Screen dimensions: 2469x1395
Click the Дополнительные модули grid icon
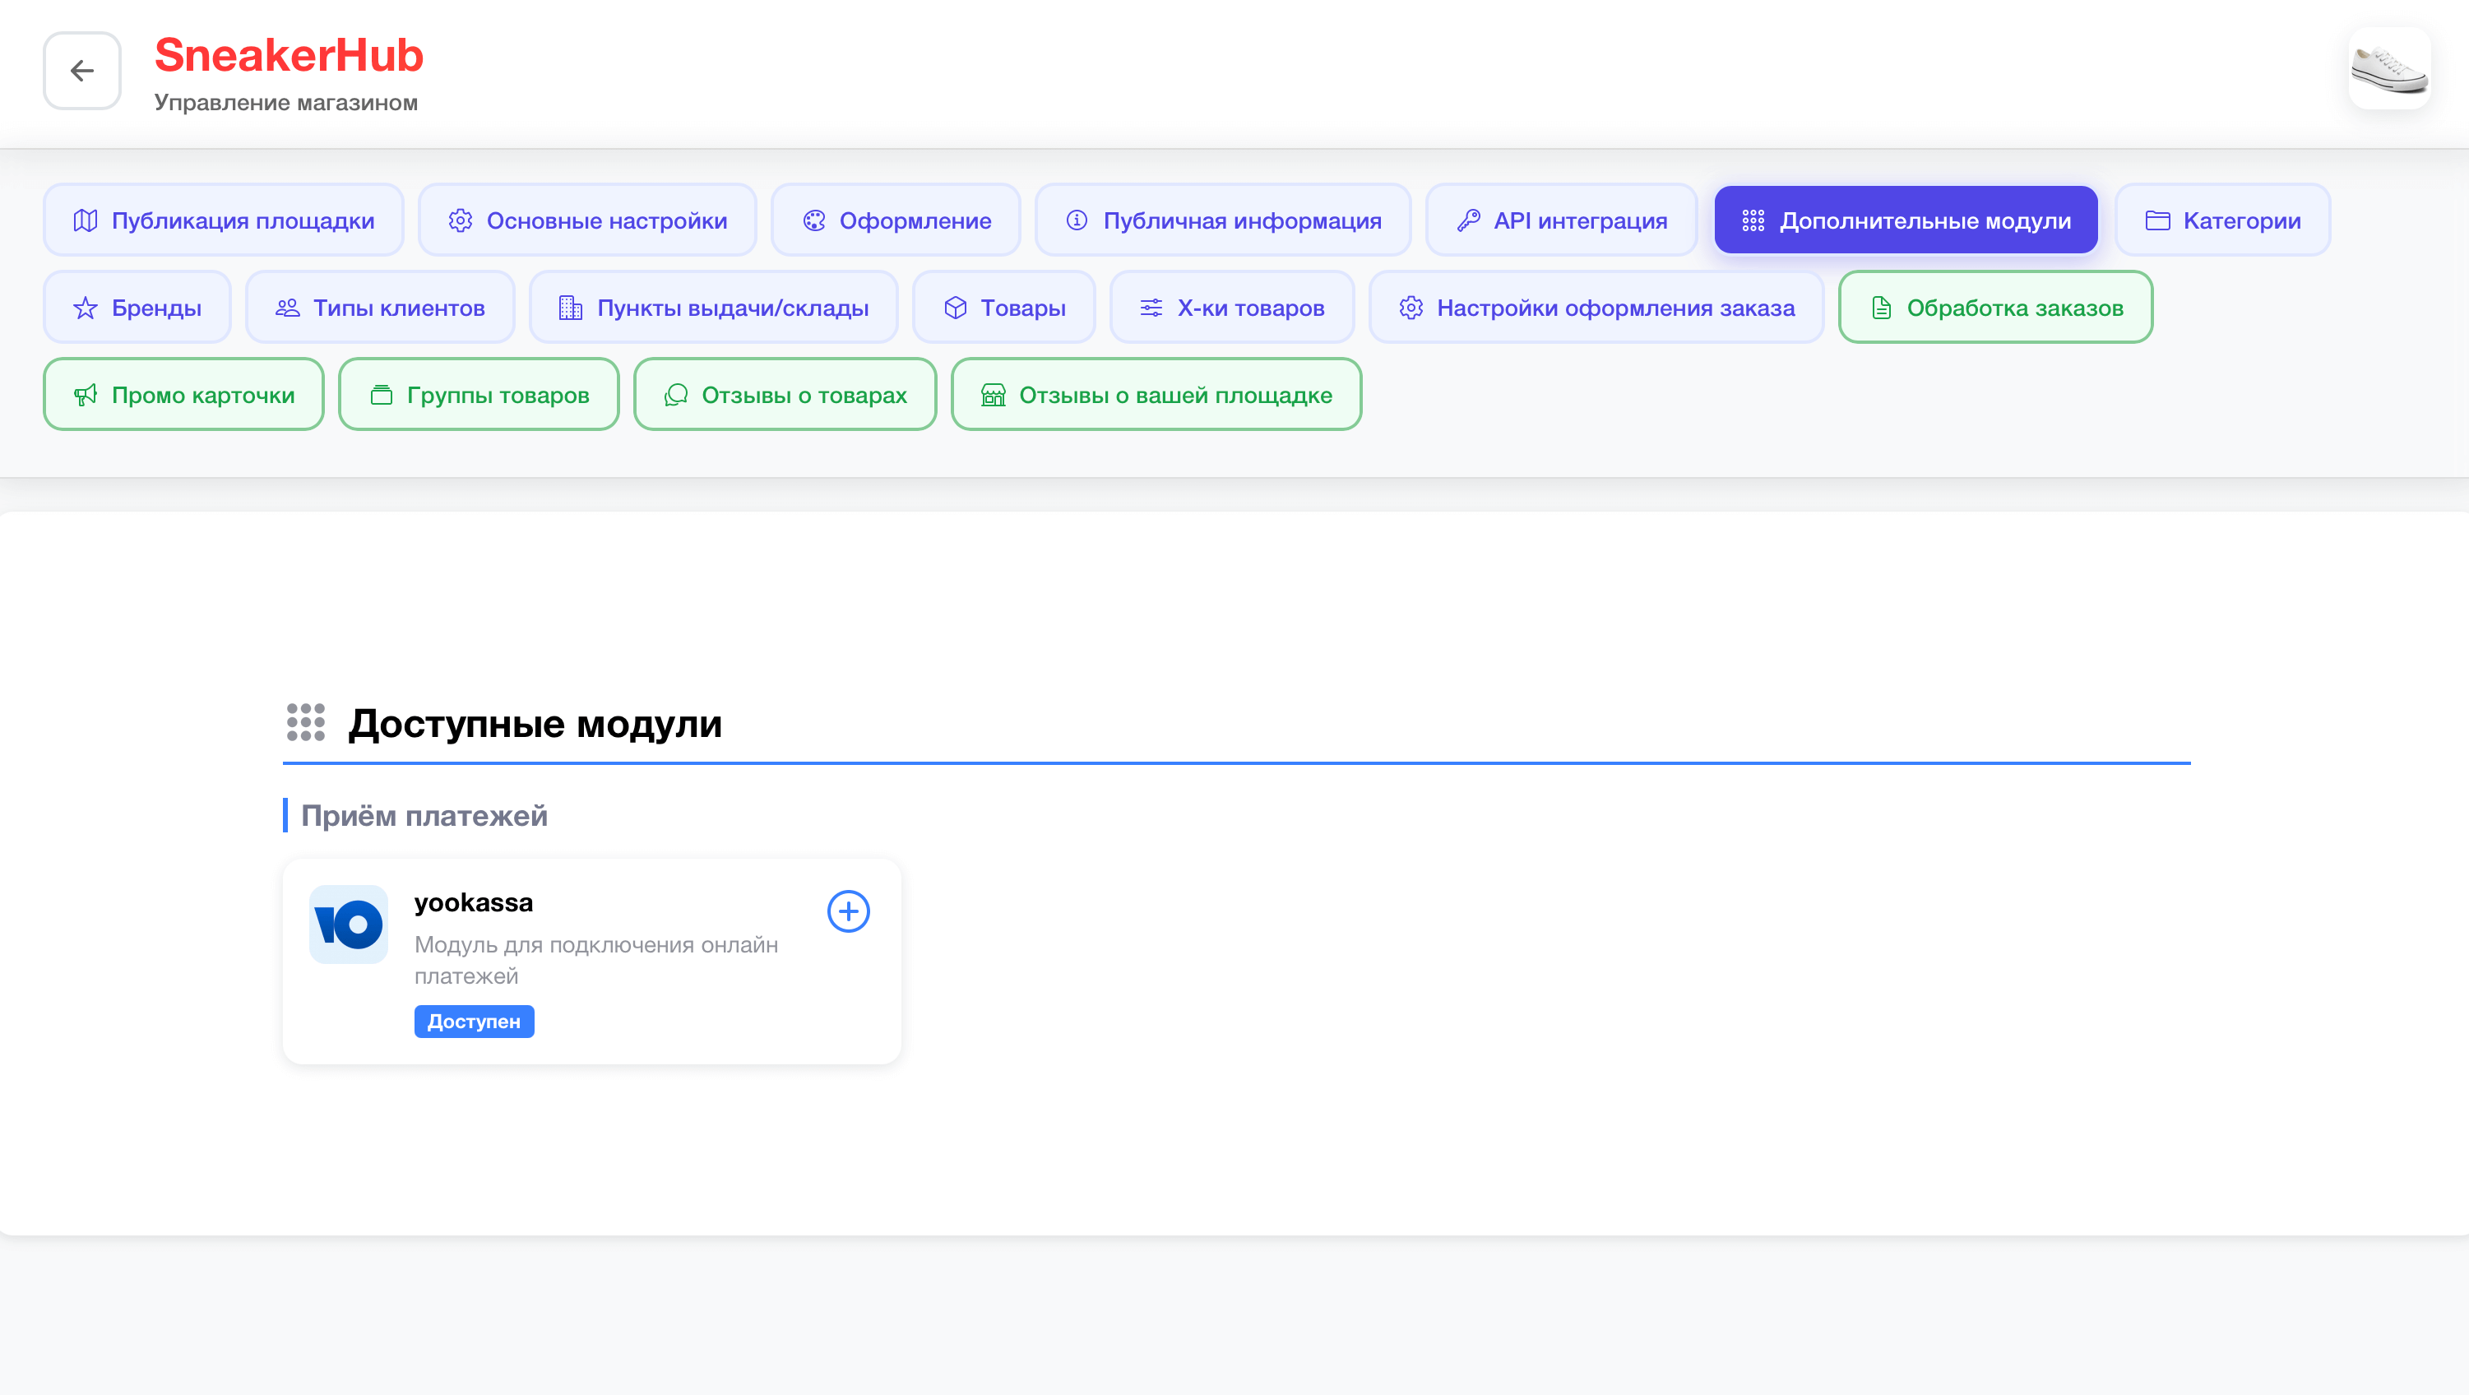[1753, 220]
